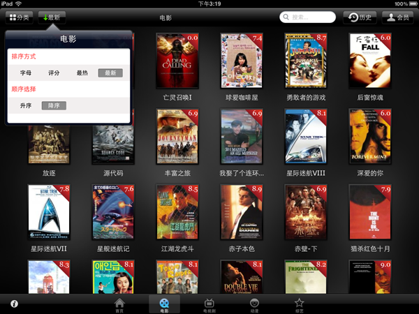Tap the battery icon in status bar

[x=412, y=3]
